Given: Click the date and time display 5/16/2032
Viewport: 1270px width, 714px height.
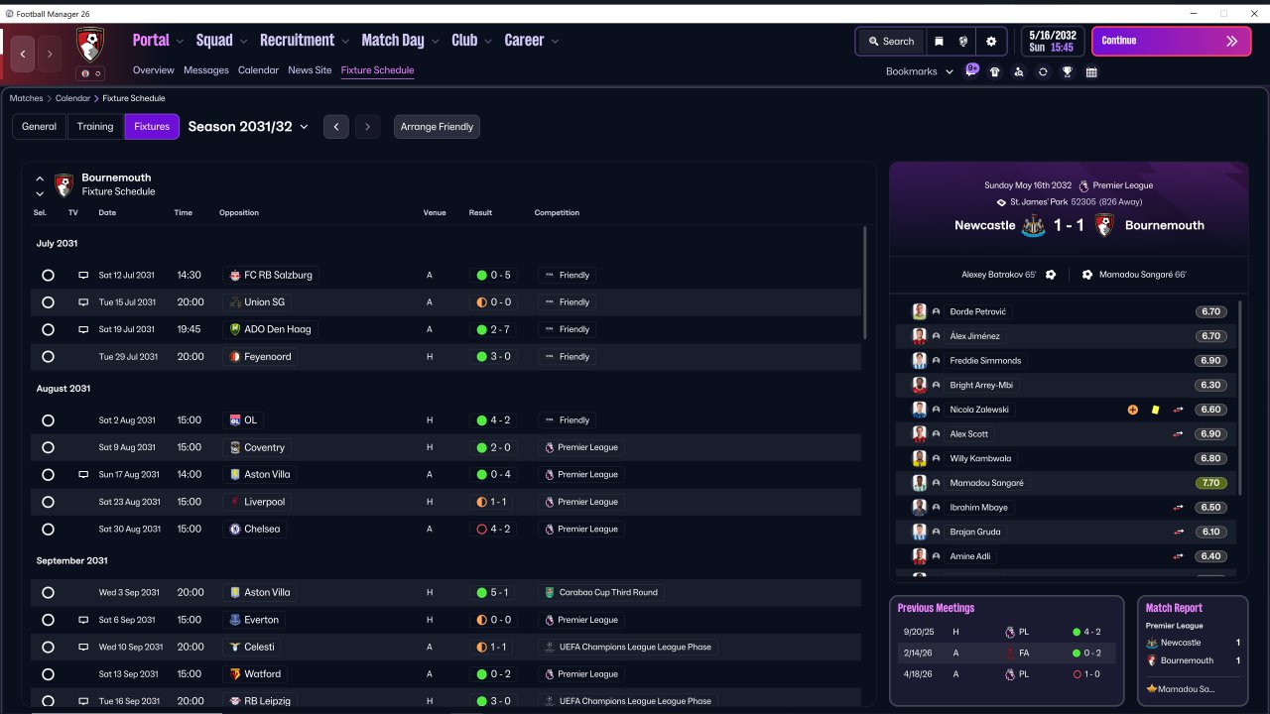Looking at the screenshot, I should click(1052, 42).
